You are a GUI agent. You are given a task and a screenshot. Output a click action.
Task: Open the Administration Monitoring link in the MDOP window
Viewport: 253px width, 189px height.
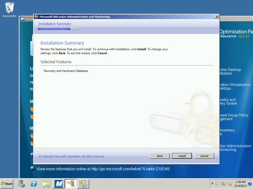(x=235, y=148)
